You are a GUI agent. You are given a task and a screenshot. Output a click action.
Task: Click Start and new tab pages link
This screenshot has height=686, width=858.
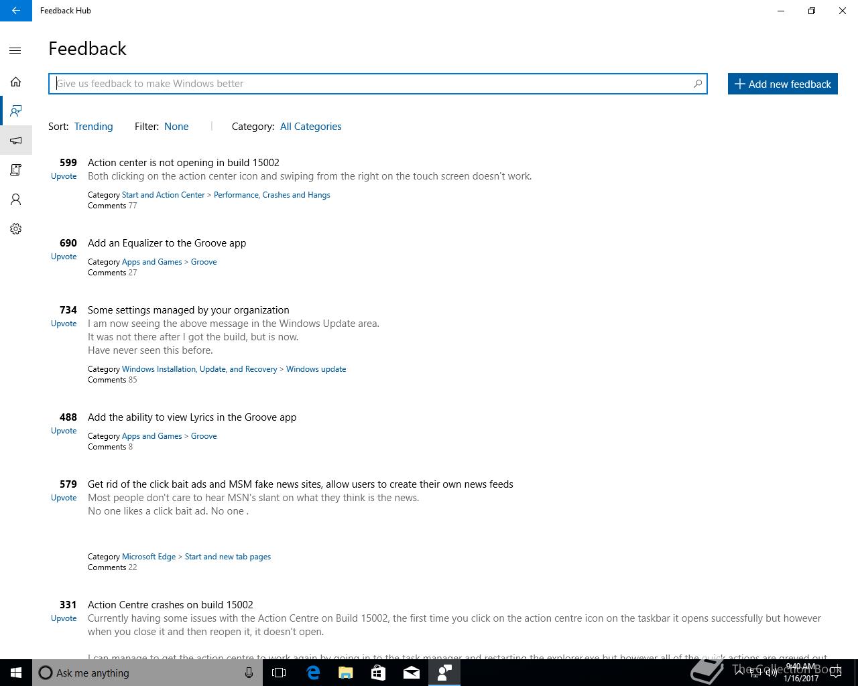pos(228,557)
